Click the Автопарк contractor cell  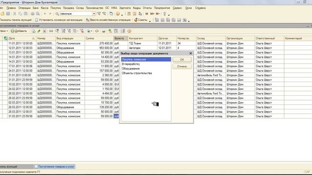point(142,48)
